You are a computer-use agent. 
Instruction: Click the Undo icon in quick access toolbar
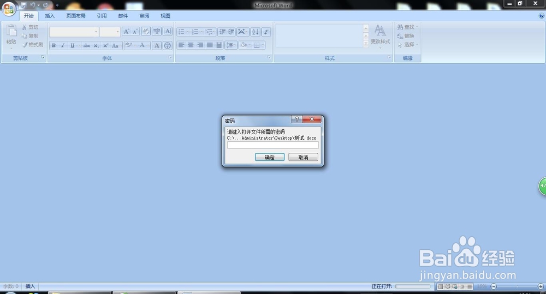pos(33,5)
